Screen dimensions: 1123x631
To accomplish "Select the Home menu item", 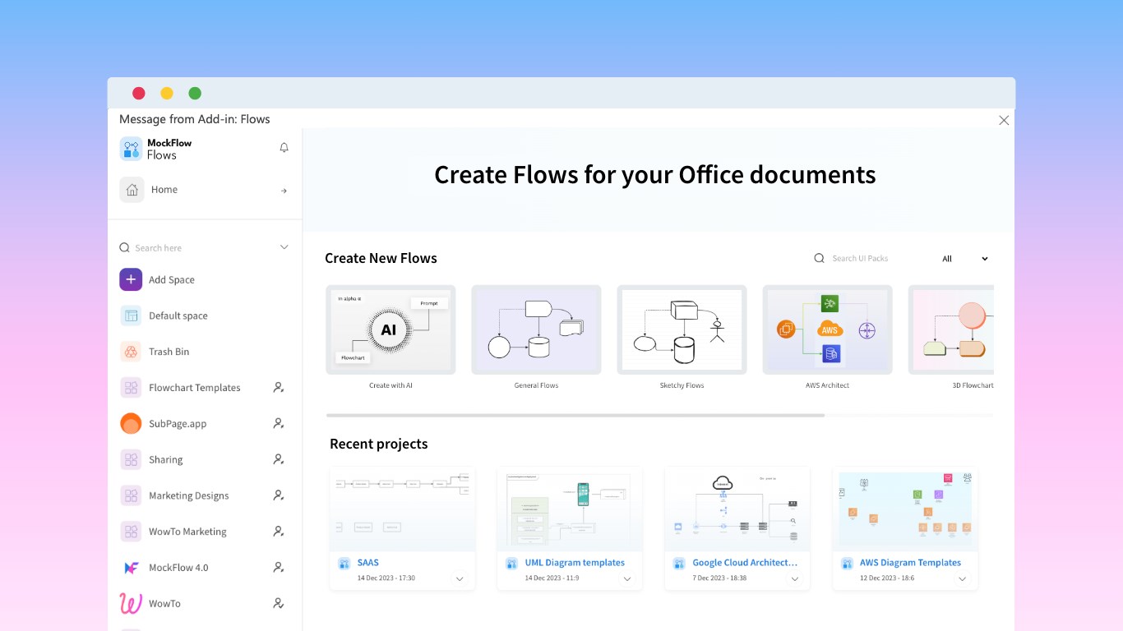I will tap(205, 190).
